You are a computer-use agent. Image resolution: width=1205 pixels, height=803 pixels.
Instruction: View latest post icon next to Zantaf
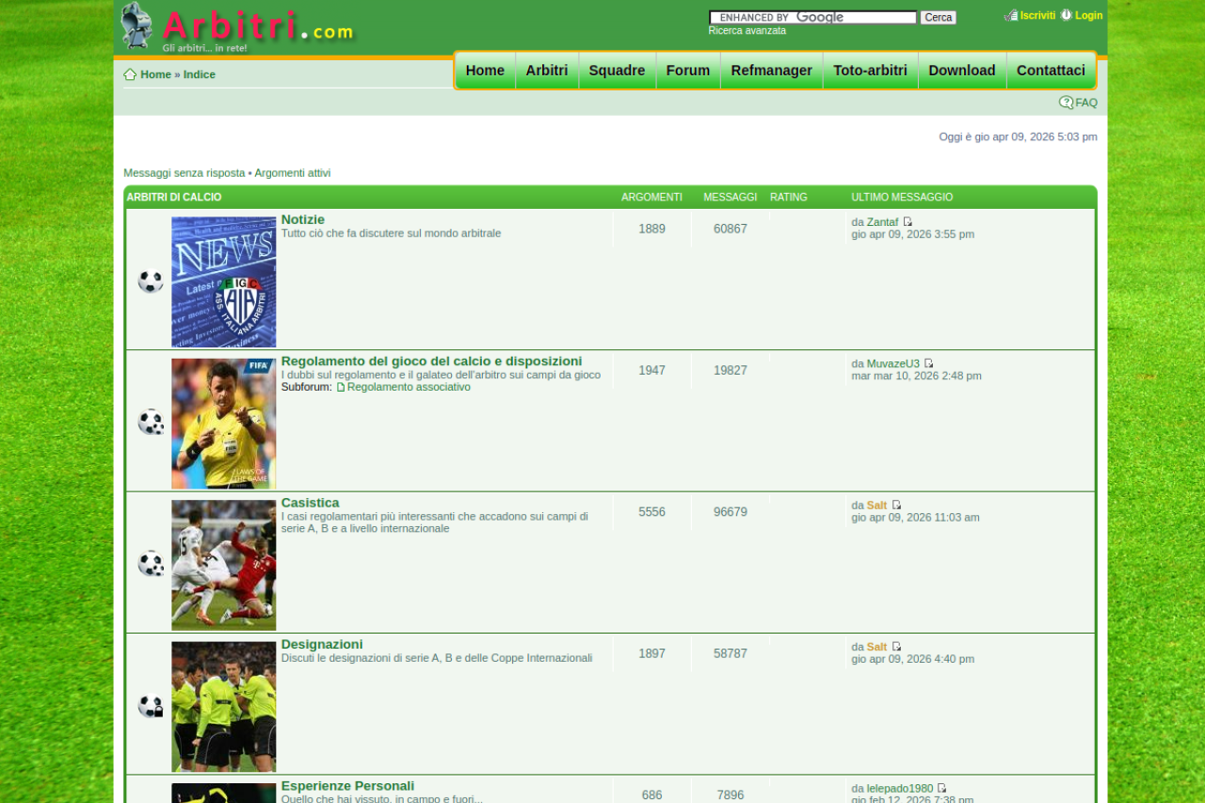[x=908, y=222]
